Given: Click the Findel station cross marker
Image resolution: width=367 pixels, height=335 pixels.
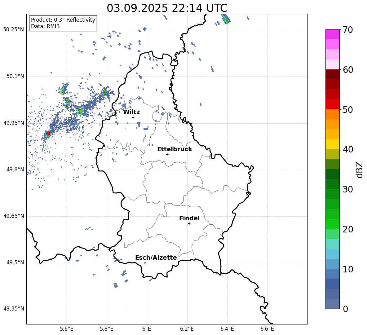Looking at the screenshot, I should click(x=189, y=224).
